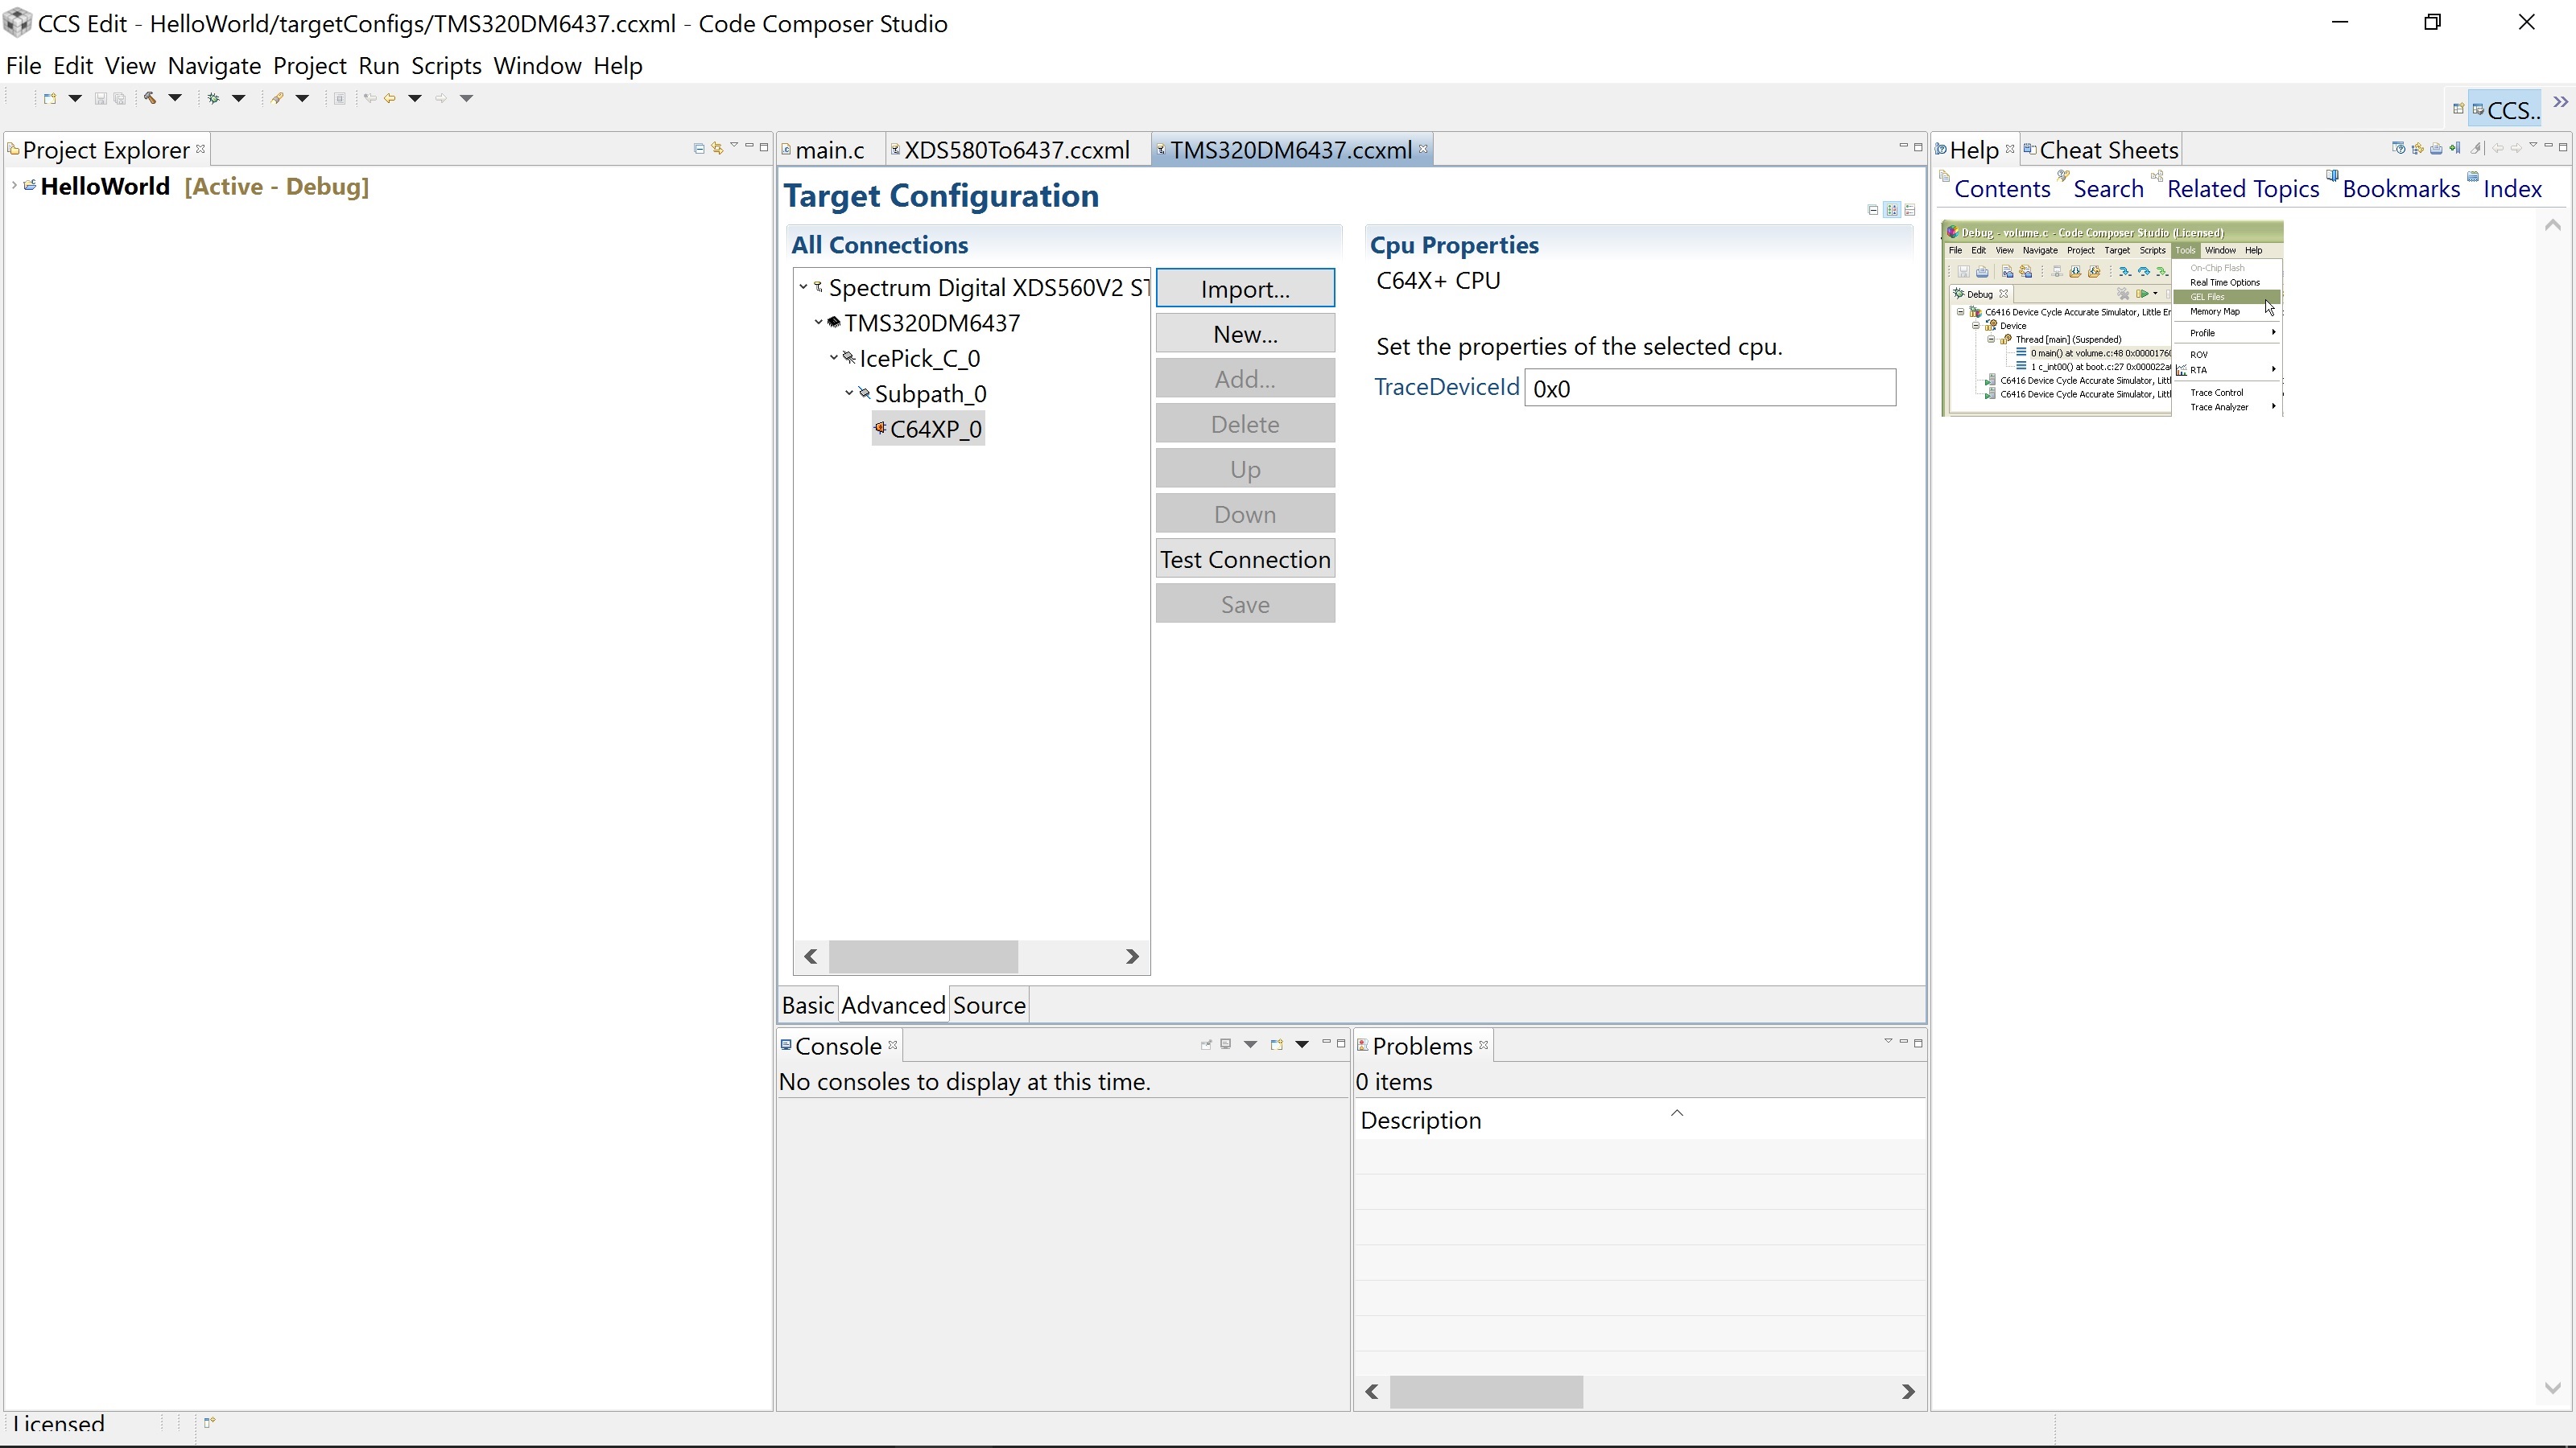Maximize the Project Explorer panel
Image resolution: width=2576 pixels, height=1448 pixels.
[764, 147]
